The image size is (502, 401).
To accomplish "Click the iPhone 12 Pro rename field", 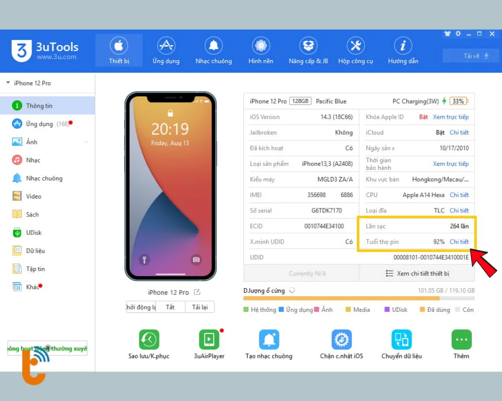I will pyautogui.click(x=197, y=292).
